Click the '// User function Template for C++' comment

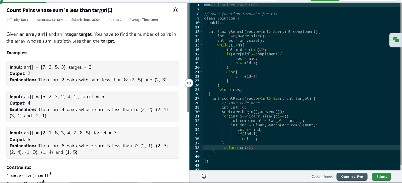[x=241, y=14]
